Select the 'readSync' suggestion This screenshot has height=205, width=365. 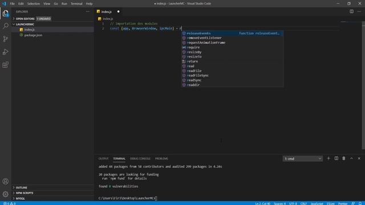232,80
